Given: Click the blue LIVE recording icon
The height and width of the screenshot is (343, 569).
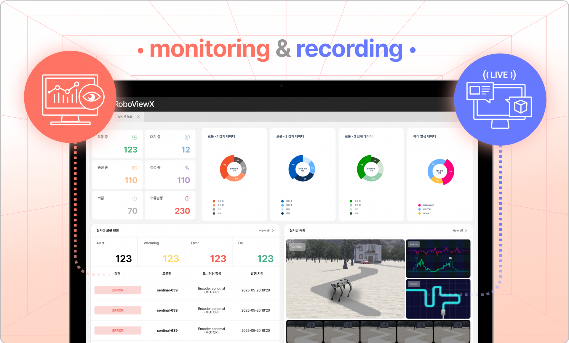Looking at the screenshot, I should [x=500, y=99].
